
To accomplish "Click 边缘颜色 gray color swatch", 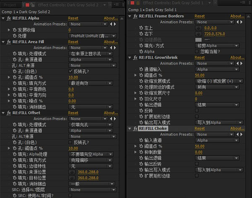I will pyautogui.click(x=198, y=40).
